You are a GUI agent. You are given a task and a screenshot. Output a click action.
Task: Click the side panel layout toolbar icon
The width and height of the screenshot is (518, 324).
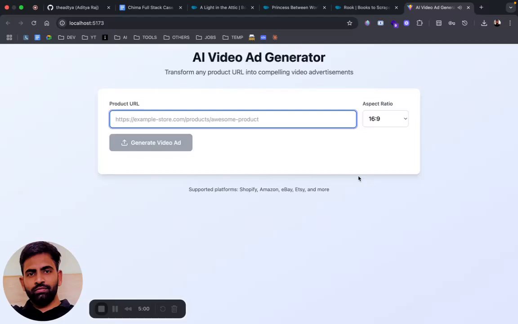[x=439, y=23]
